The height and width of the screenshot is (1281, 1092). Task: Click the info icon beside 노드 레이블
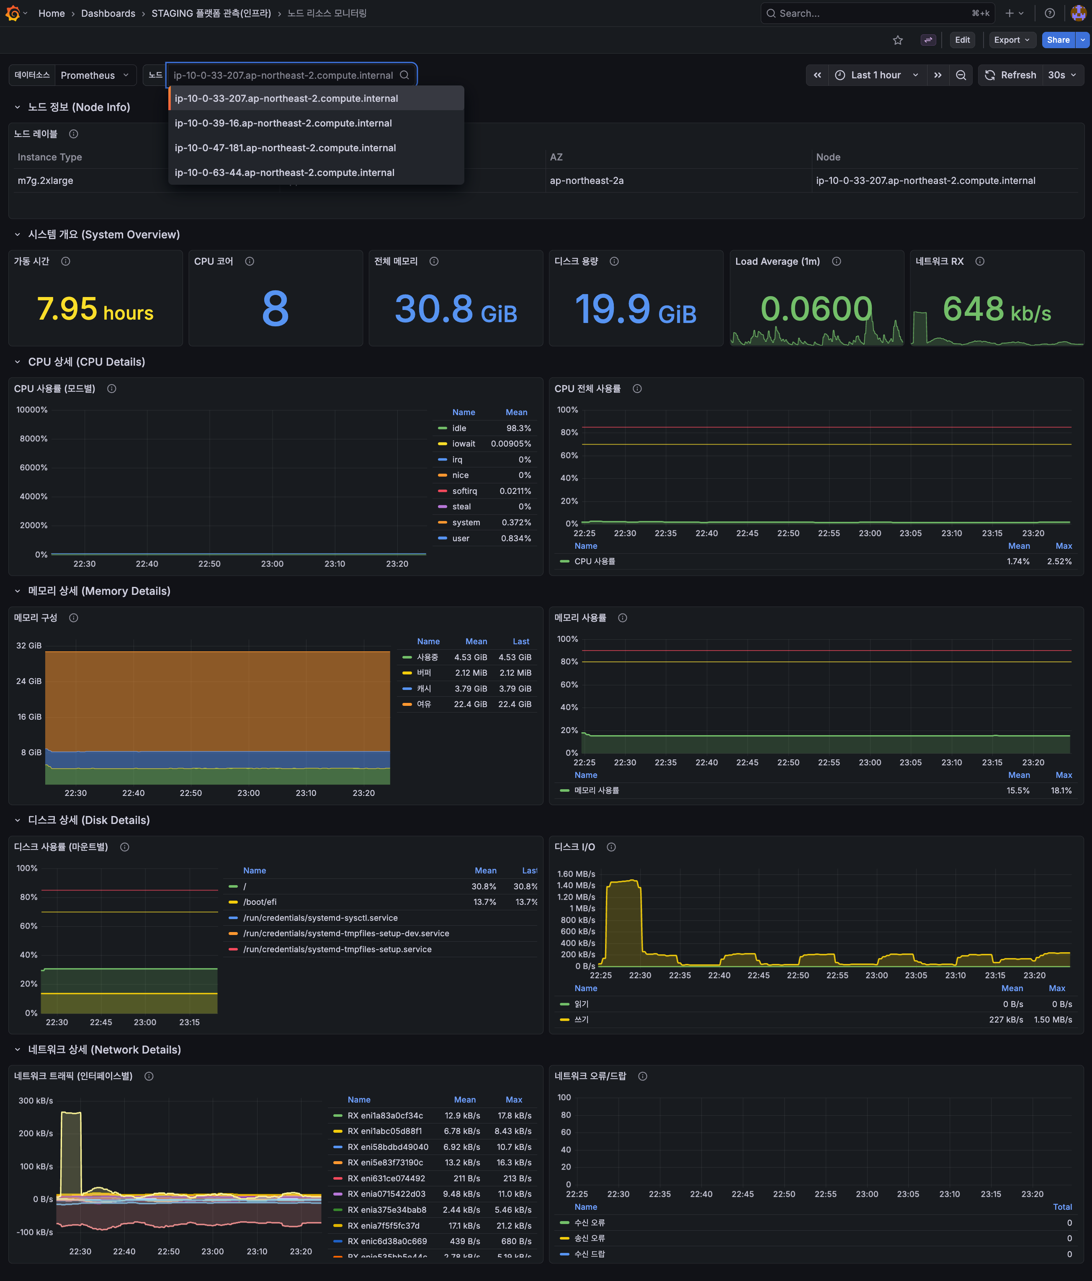[74, 134]
